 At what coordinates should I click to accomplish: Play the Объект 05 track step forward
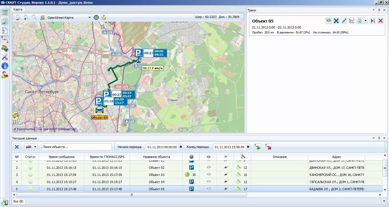coord(372,21)
